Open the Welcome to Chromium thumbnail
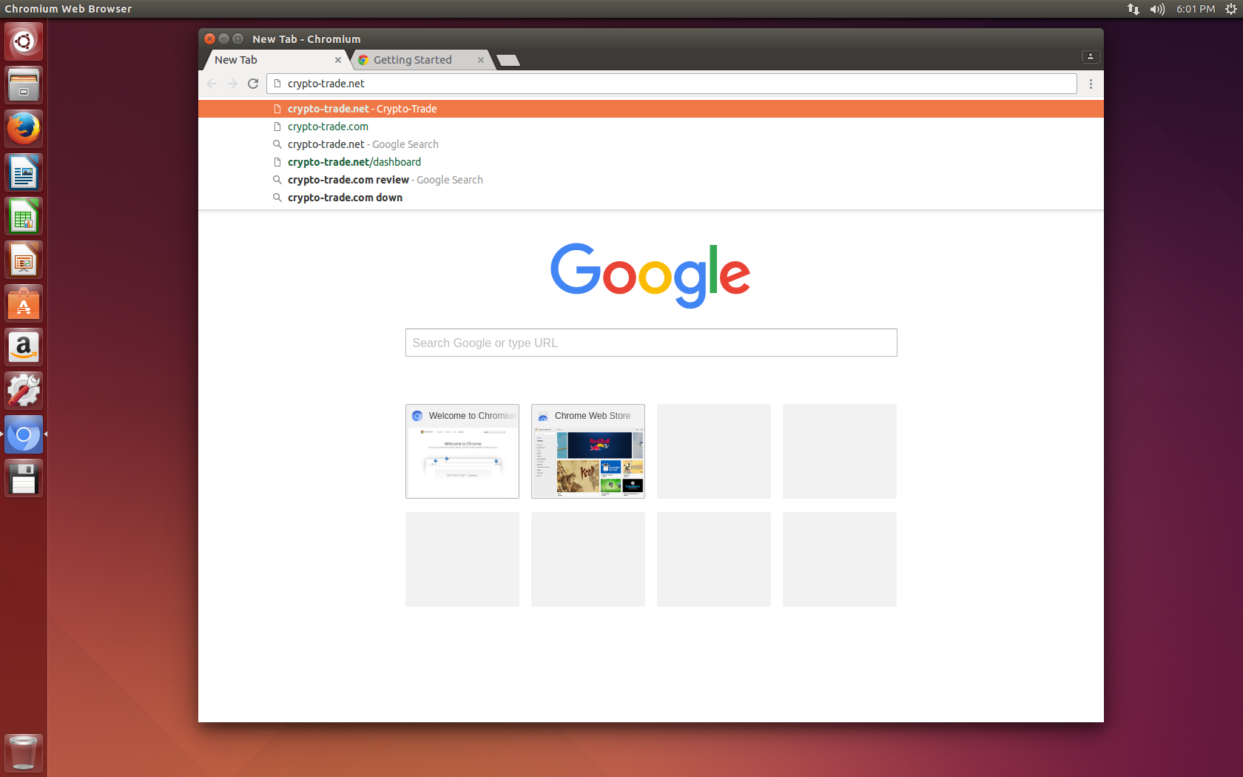1243x777 pixels. pos(462,451)
